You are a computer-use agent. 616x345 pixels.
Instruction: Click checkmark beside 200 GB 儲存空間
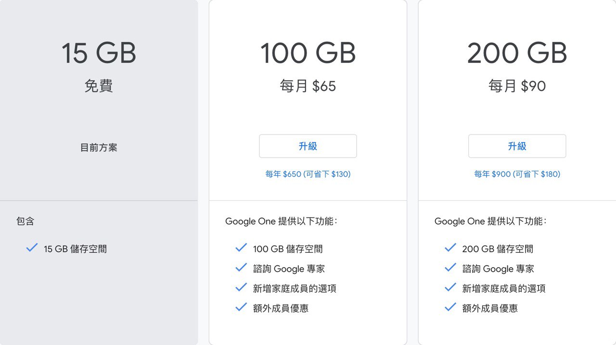click(x=450, y=248)
